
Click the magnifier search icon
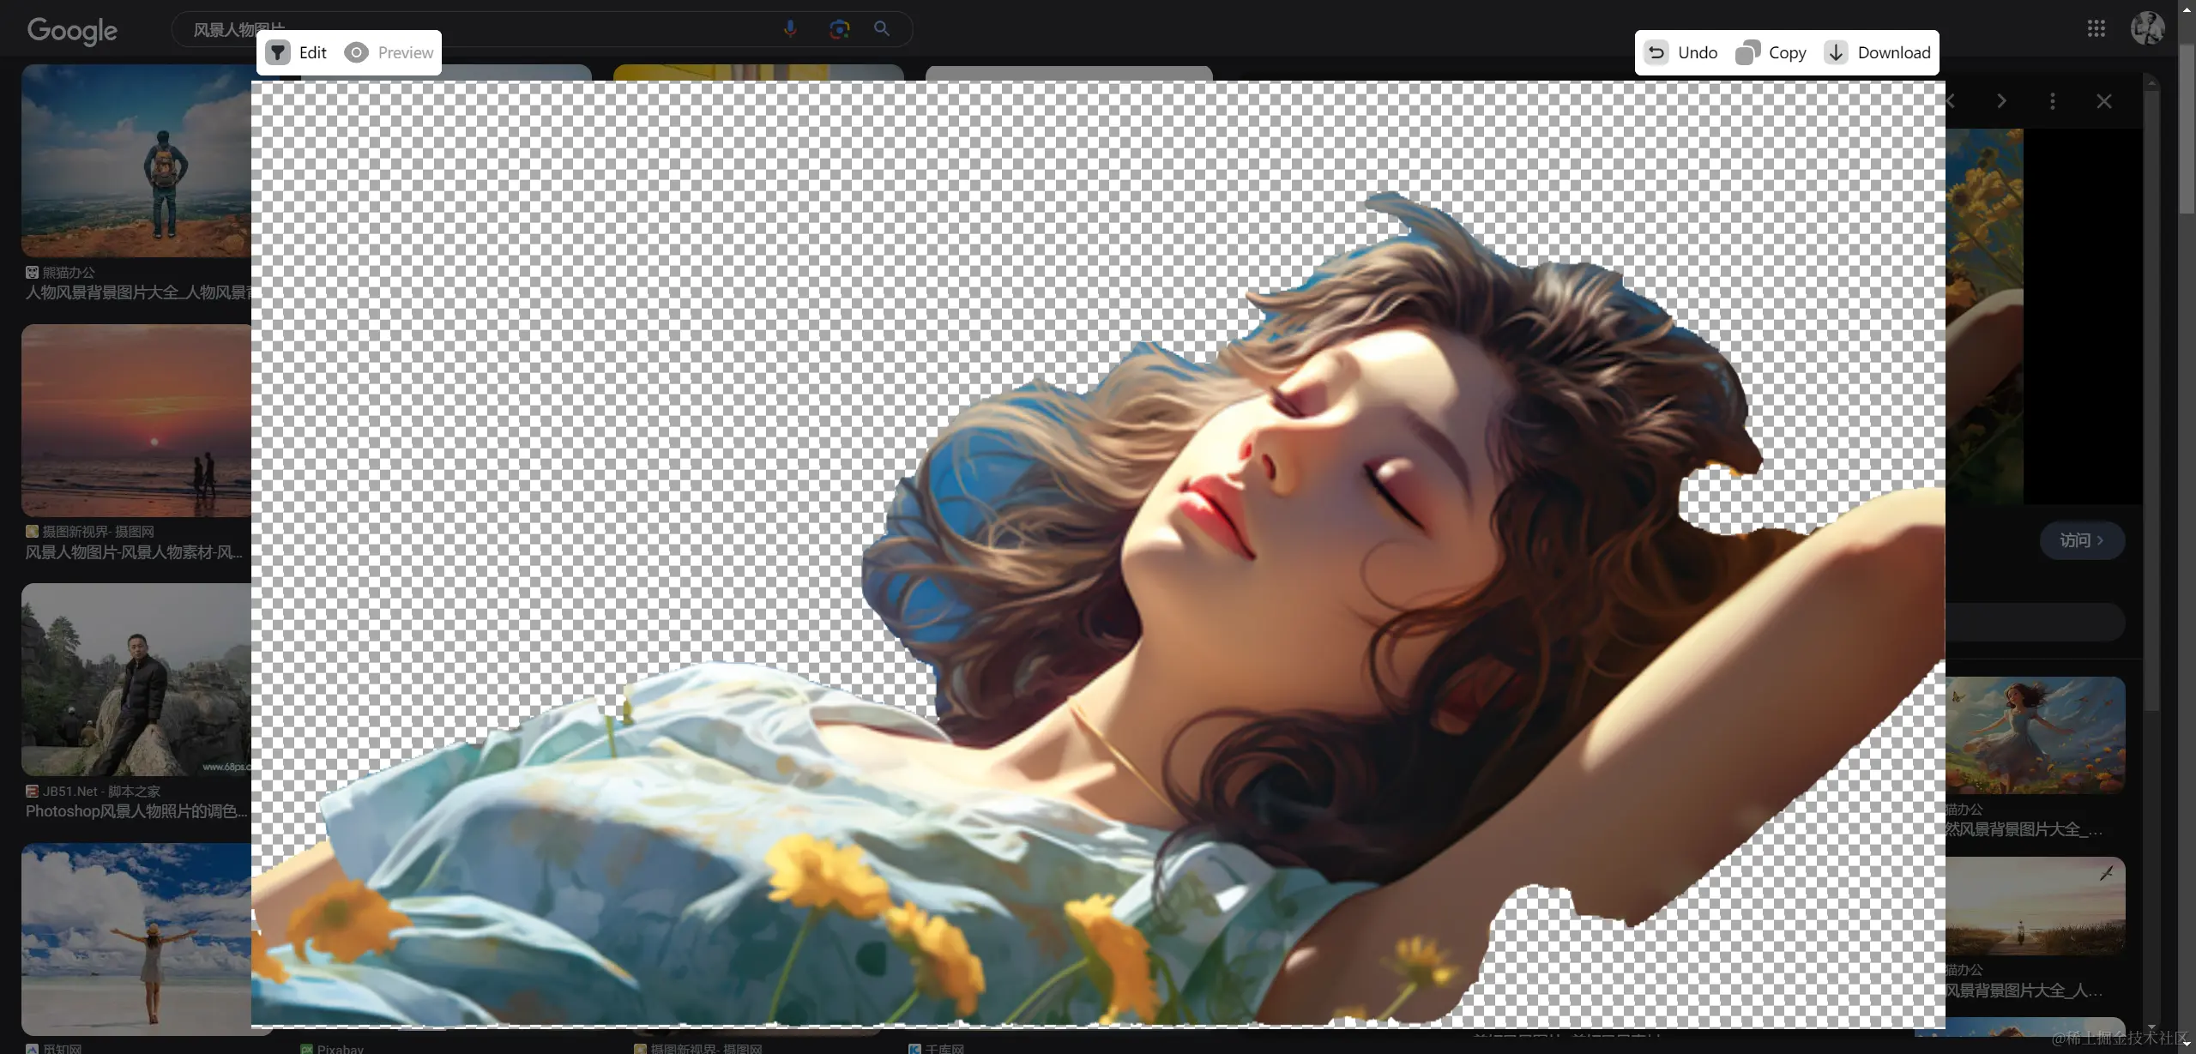tap(881, 28)
